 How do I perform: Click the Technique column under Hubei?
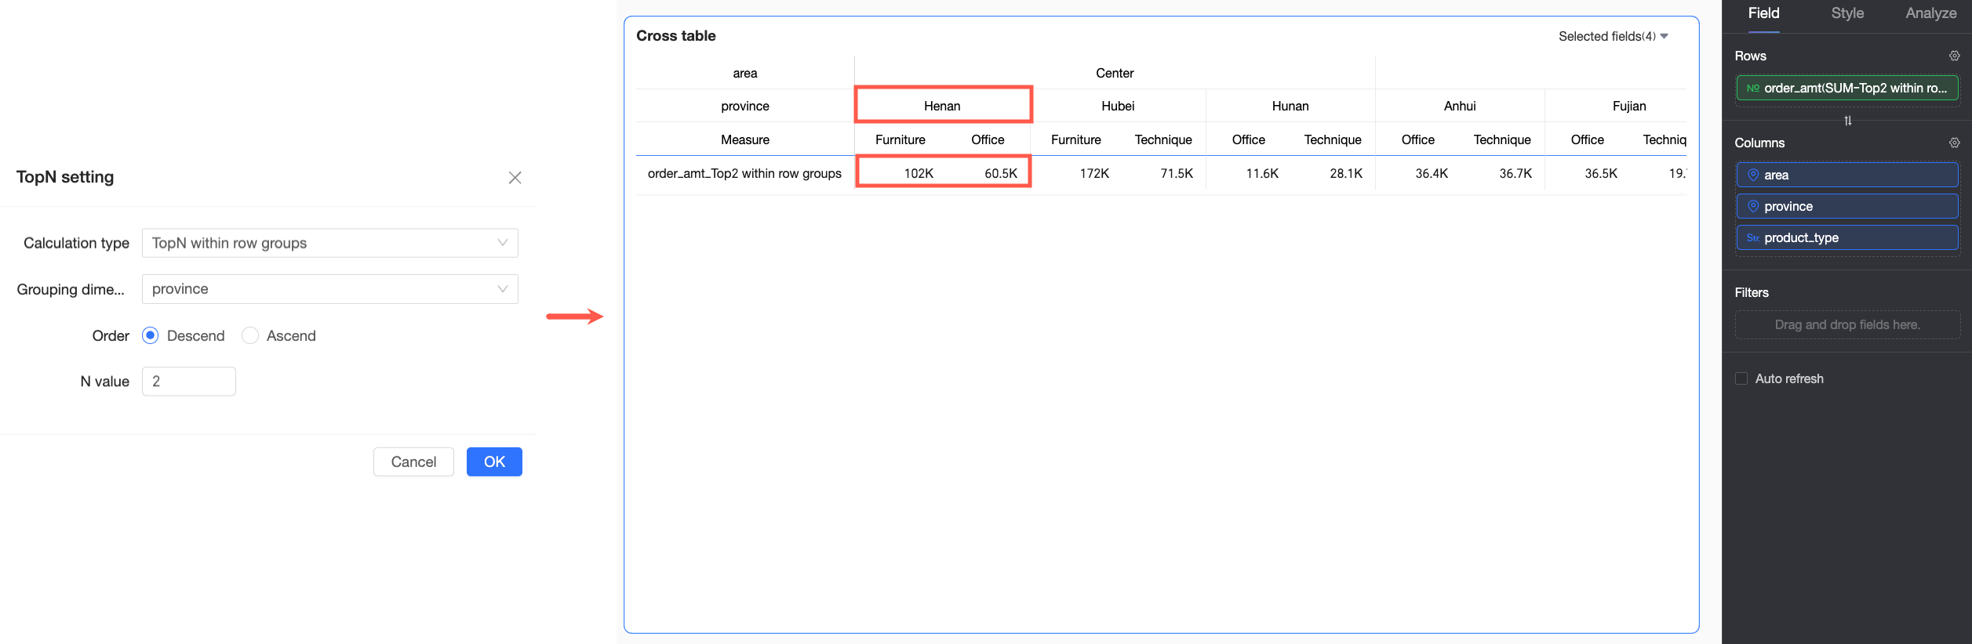(x=1163, y=139)
